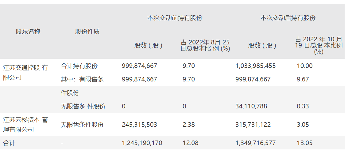Screen dimensions: 352x154
Task: Click the 315,731,122 shares cell
Action: click(x=253, y=125)
